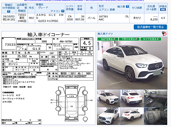Click the chassis number W1N1673611A209907
This screenshot has height=127, width=171.
pyautogui.click(x=72, y=76)
